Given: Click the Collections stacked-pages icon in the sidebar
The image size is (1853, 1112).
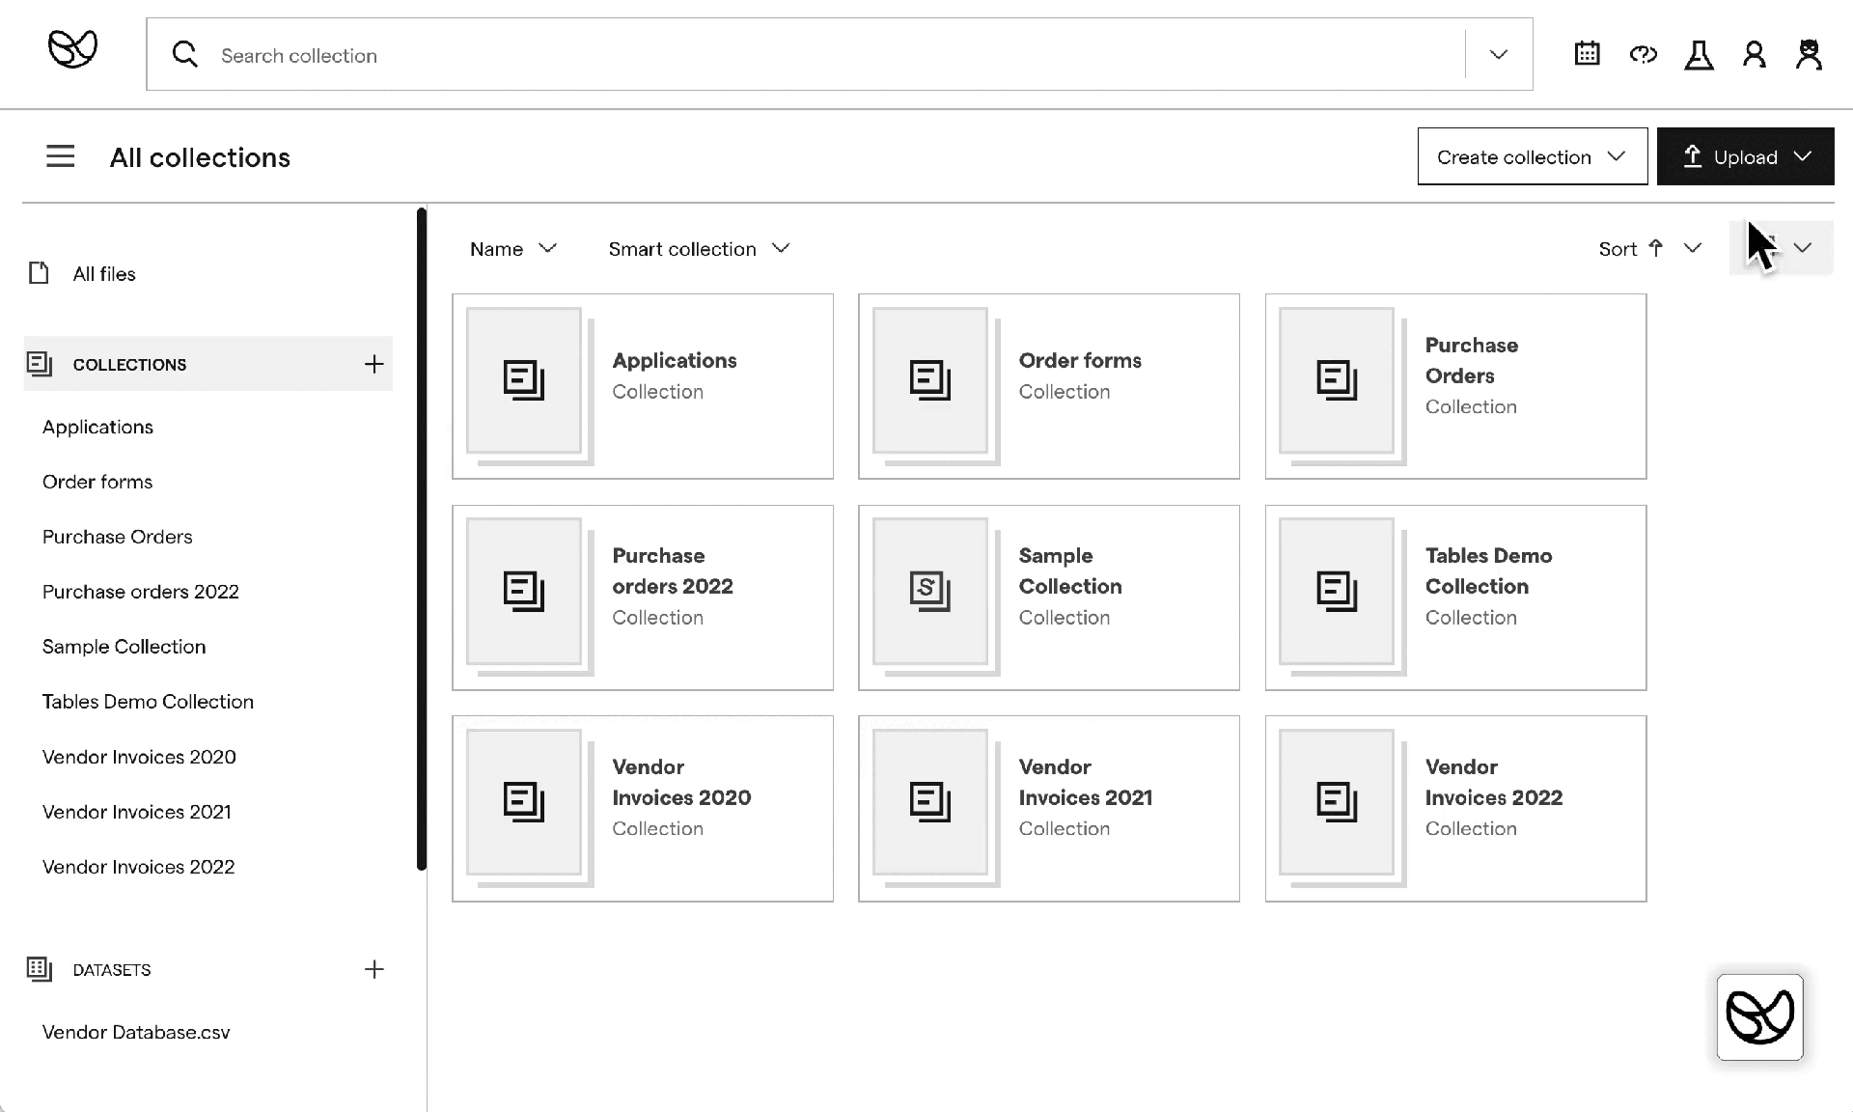Looking at the screenshot, I should [x=40, y=364].
